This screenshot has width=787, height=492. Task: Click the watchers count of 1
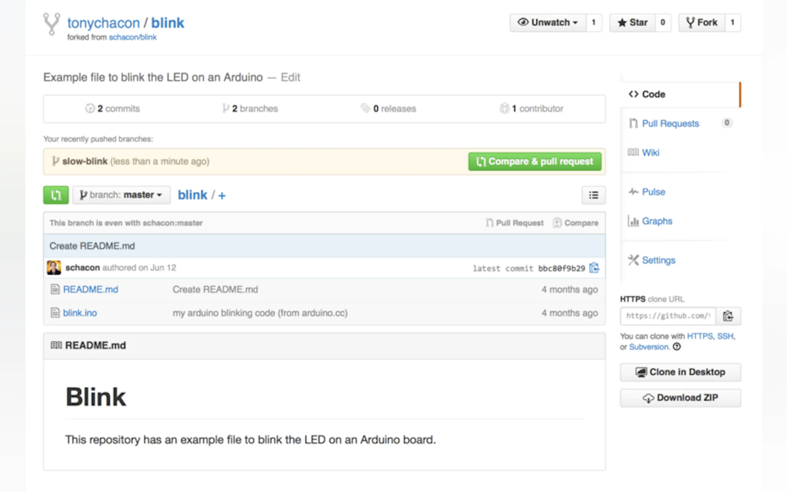594,22
